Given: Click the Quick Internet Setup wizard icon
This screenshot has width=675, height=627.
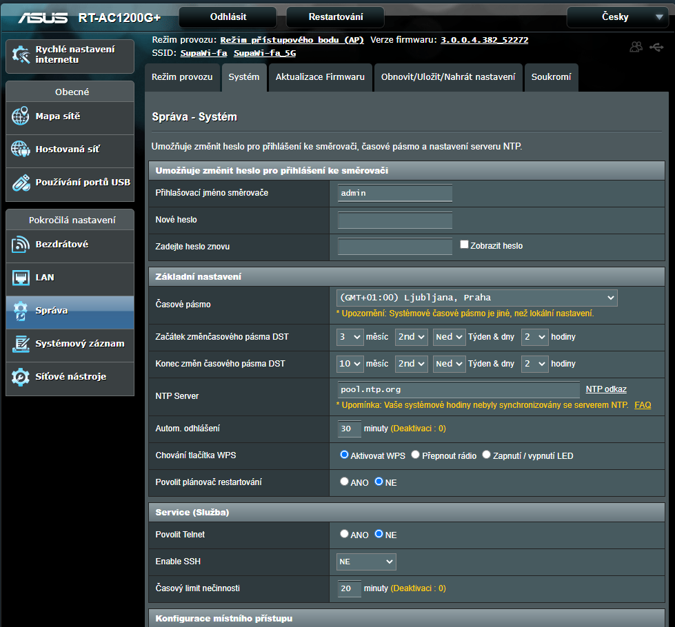Looking at the screenshot, I should pyautogui.click(x=21, y=55).
